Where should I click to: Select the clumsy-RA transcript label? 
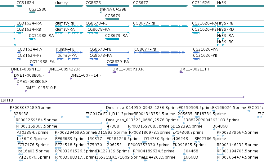(x=65, y=29)
